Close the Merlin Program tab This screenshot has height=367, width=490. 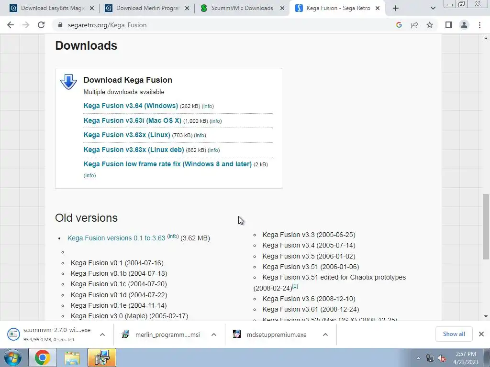click(x=187, y=8)
